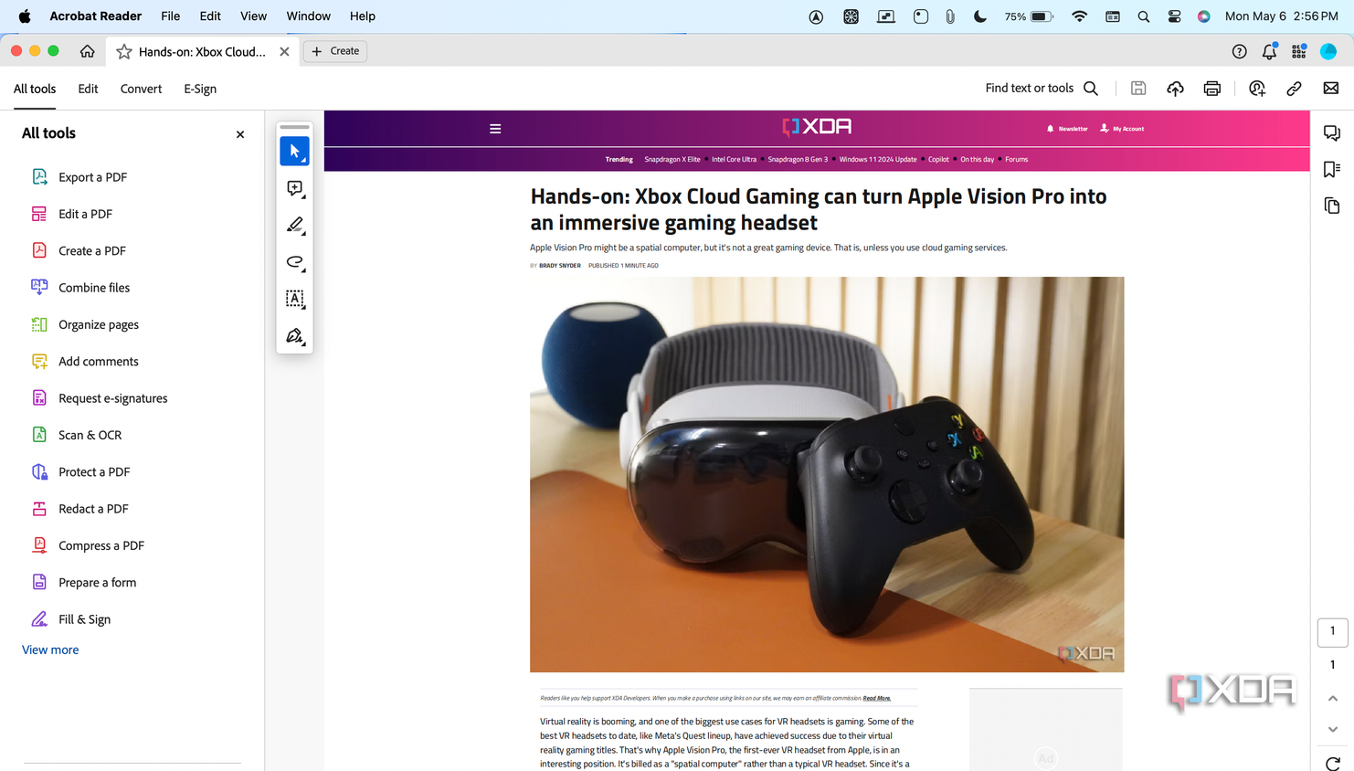Image resolution: width=1354 pixels, height=771 pixels.
Task: Click the Create button
Action: tap(335, 51)
